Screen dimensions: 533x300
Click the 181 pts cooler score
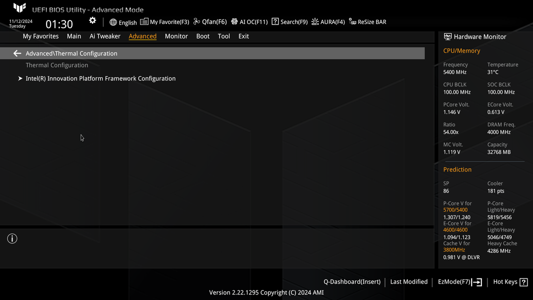click(x=495, y=191)
